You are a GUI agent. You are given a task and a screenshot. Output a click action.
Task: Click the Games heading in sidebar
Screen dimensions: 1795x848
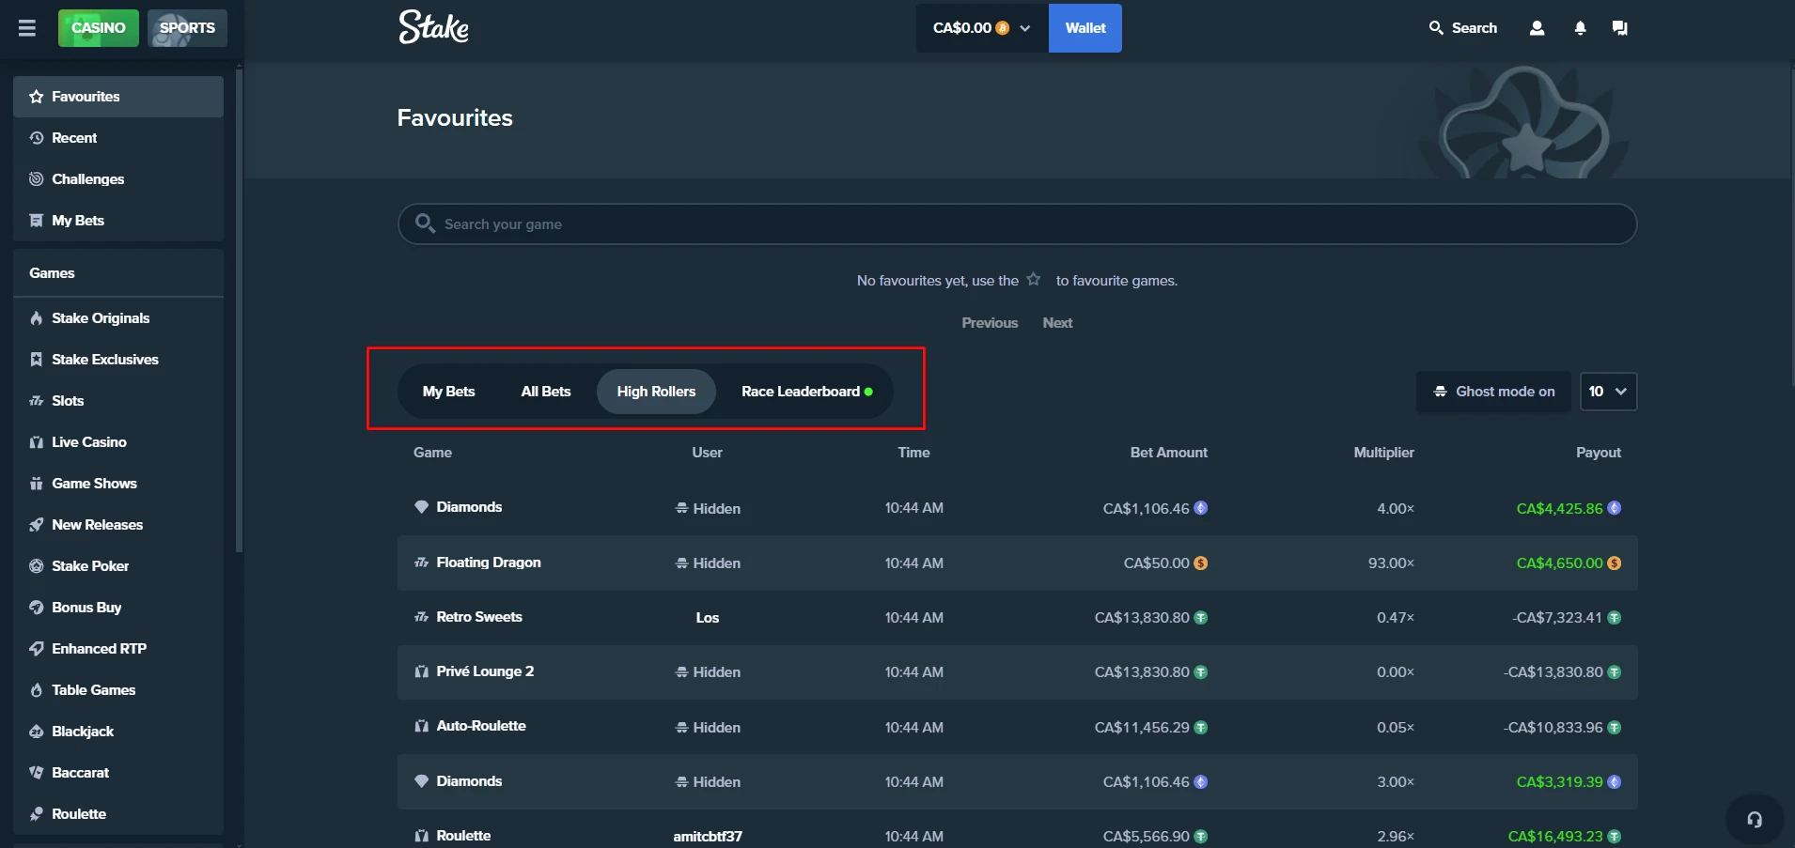pyautogui.click(x=52, y=273)
